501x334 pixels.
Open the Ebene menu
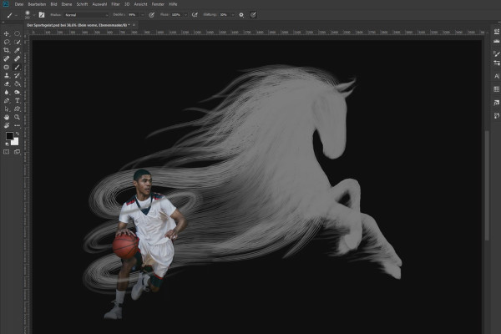[67, 4]
